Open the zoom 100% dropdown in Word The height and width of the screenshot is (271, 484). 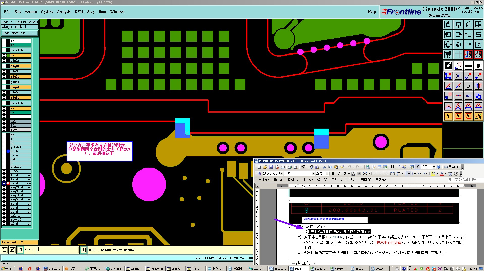(434, 167)
